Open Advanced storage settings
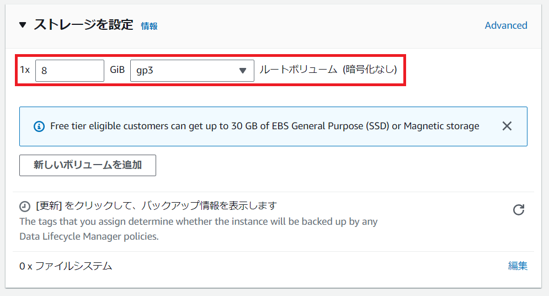This screenshot has width=549, height=296. [x=505, y=25]
